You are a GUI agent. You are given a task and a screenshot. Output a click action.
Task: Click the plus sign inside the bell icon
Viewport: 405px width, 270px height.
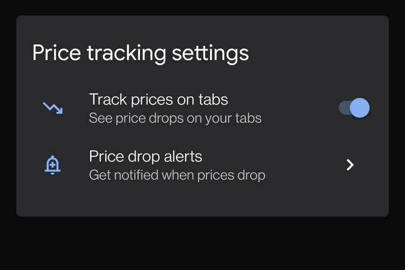coord(52,164)
